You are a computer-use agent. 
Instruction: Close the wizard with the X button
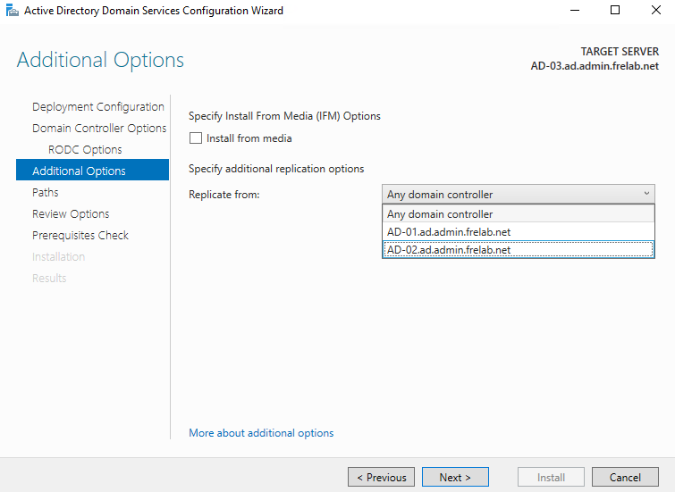pyautogui.click(x=654, y=11)
